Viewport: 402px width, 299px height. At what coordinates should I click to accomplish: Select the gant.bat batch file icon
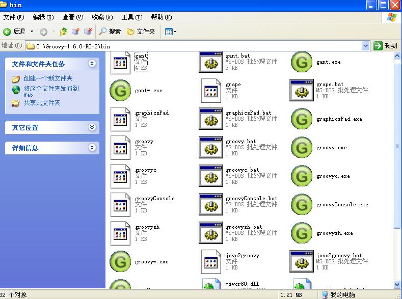pyautogui.click(x=211, y=62)
